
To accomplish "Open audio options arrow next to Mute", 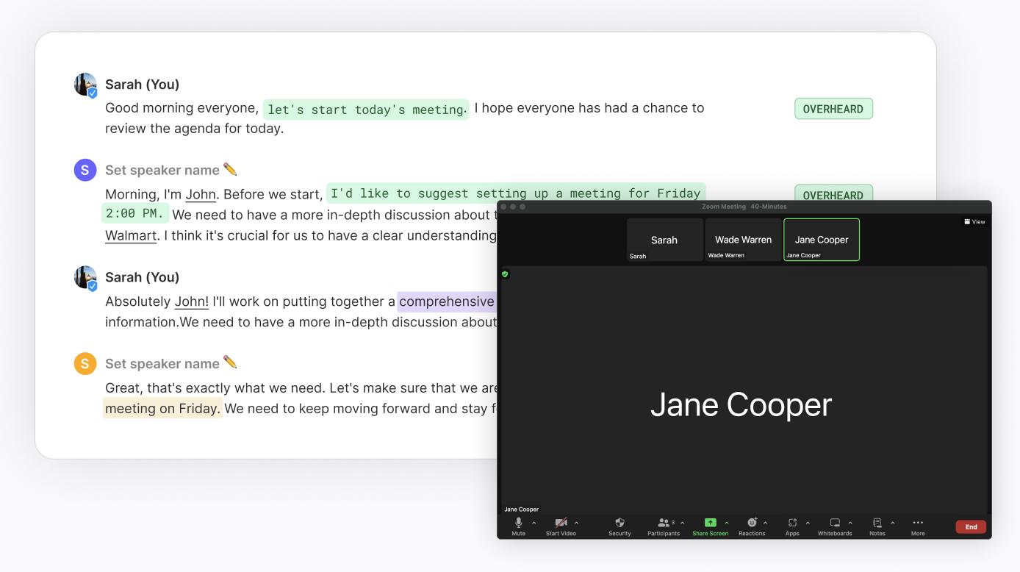I will (x=534, y=523).
